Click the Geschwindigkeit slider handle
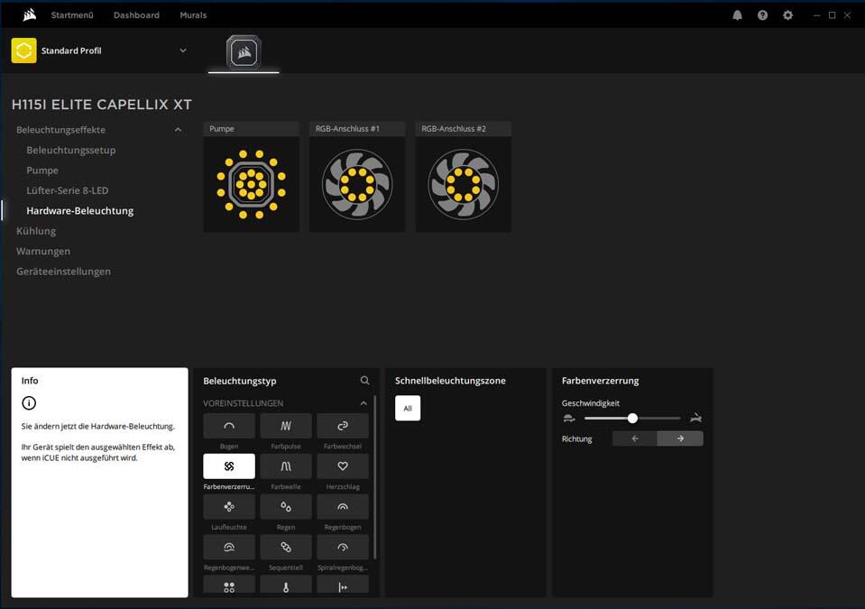This screenshot has height=609, width=865. (x=632, y=418)
